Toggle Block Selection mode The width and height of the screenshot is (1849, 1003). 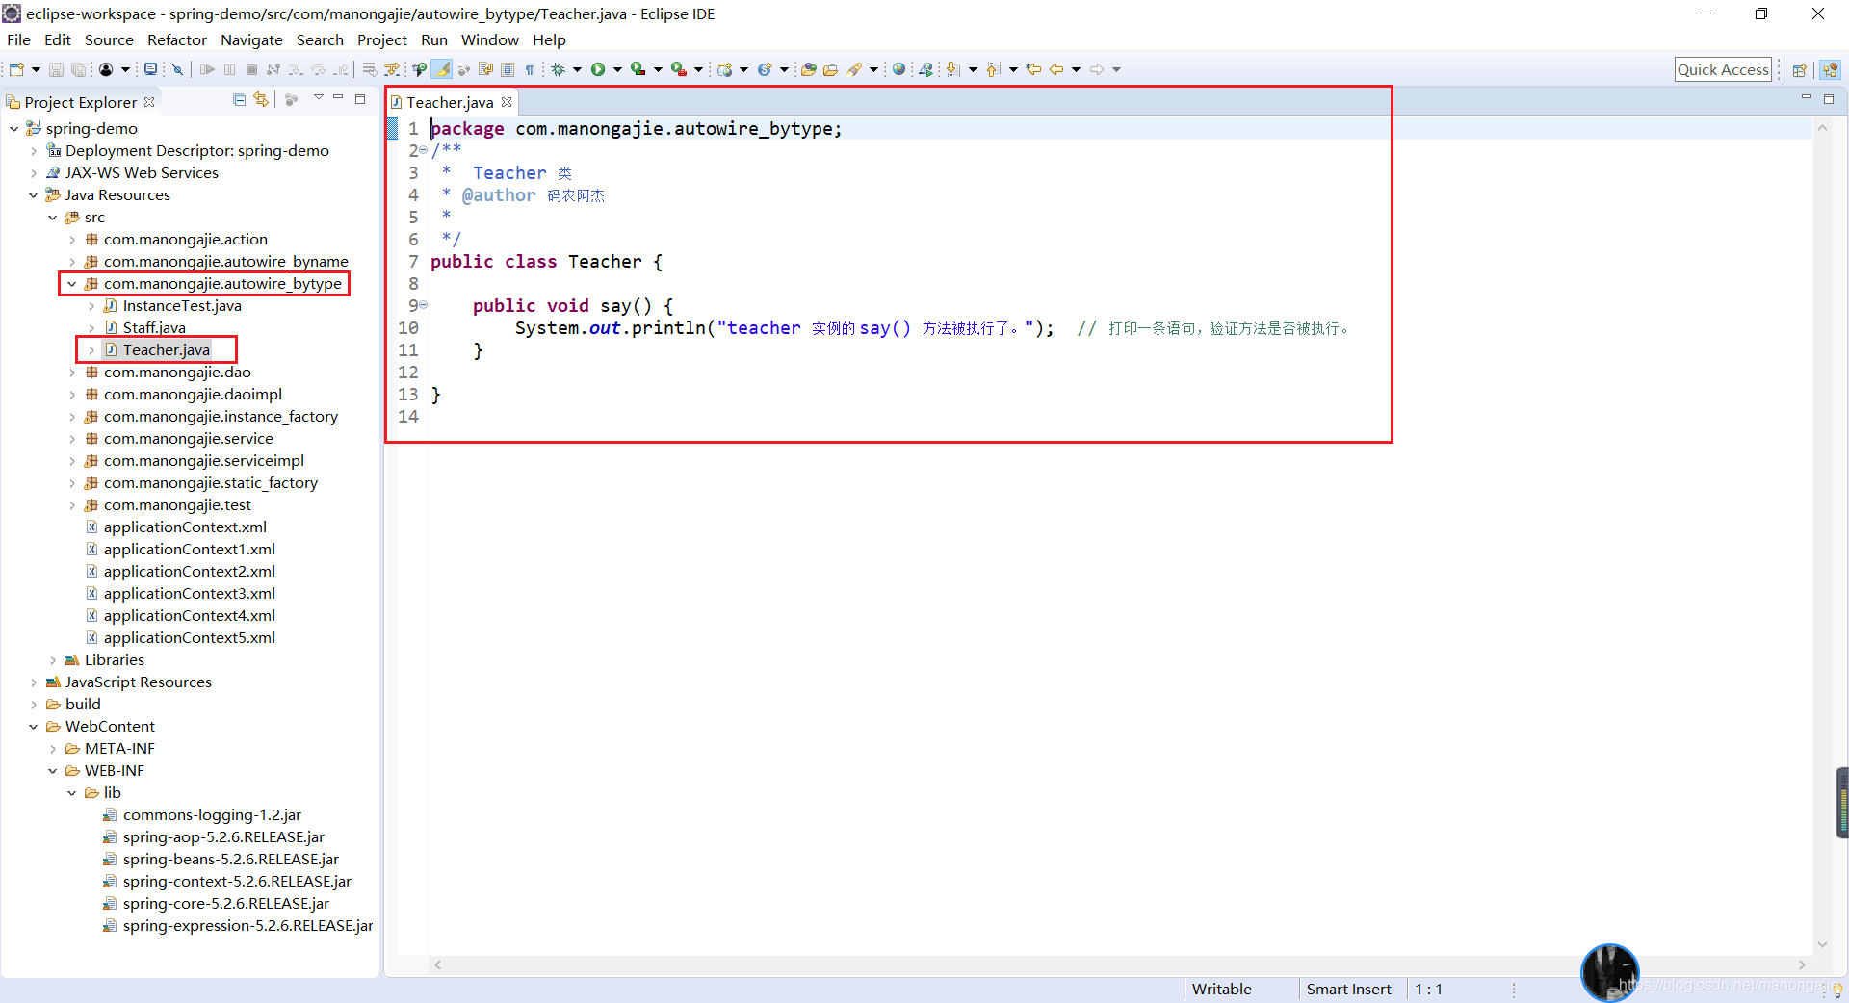(507, 69)
